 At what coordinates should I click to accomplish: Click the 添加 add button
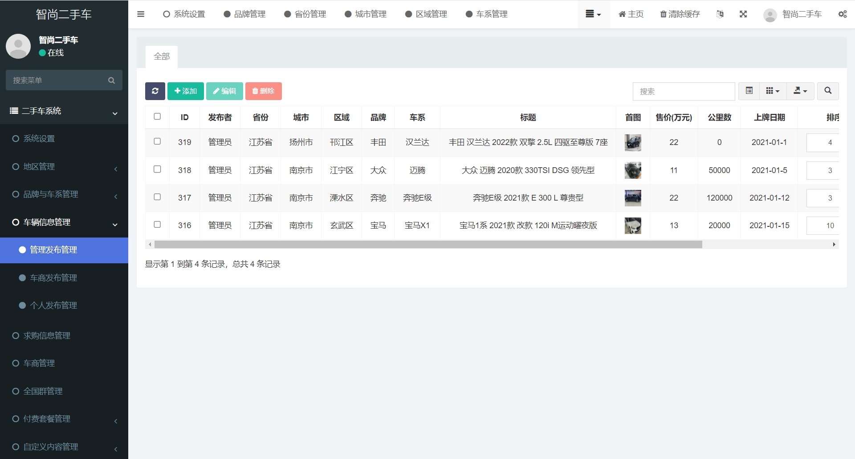click(185, 91)
